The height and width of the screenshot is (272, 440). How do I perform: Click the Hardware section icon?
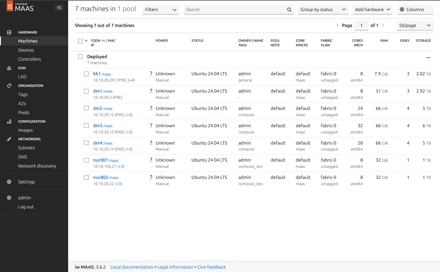tap(9, 32)
